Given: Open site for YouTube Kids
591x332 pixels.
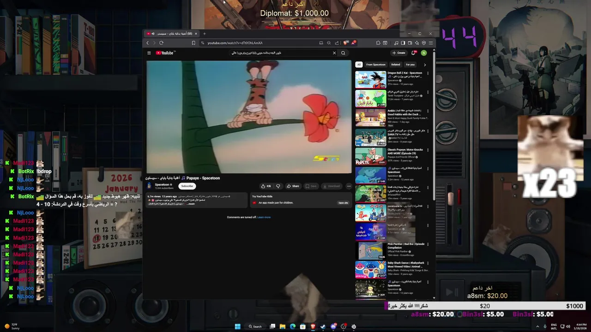Looking at the screenshot, I should [343, 203].
